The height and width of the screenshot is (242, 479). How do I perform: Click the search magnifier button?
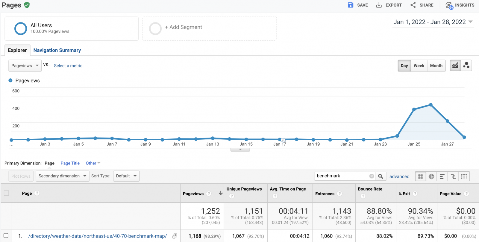pos(381,176)
